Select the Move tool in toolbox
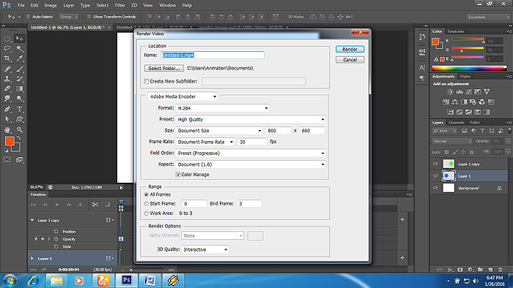The height and width of the screenshot is (288, 513). point(20,39)
